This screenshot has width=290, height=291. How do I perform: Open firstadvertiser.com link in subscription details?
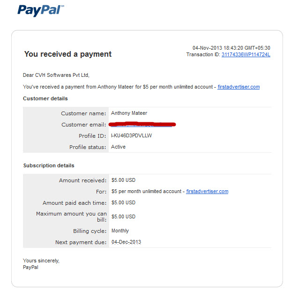(207, 191)
